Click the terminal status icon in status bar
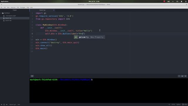 tap(4, 105)
